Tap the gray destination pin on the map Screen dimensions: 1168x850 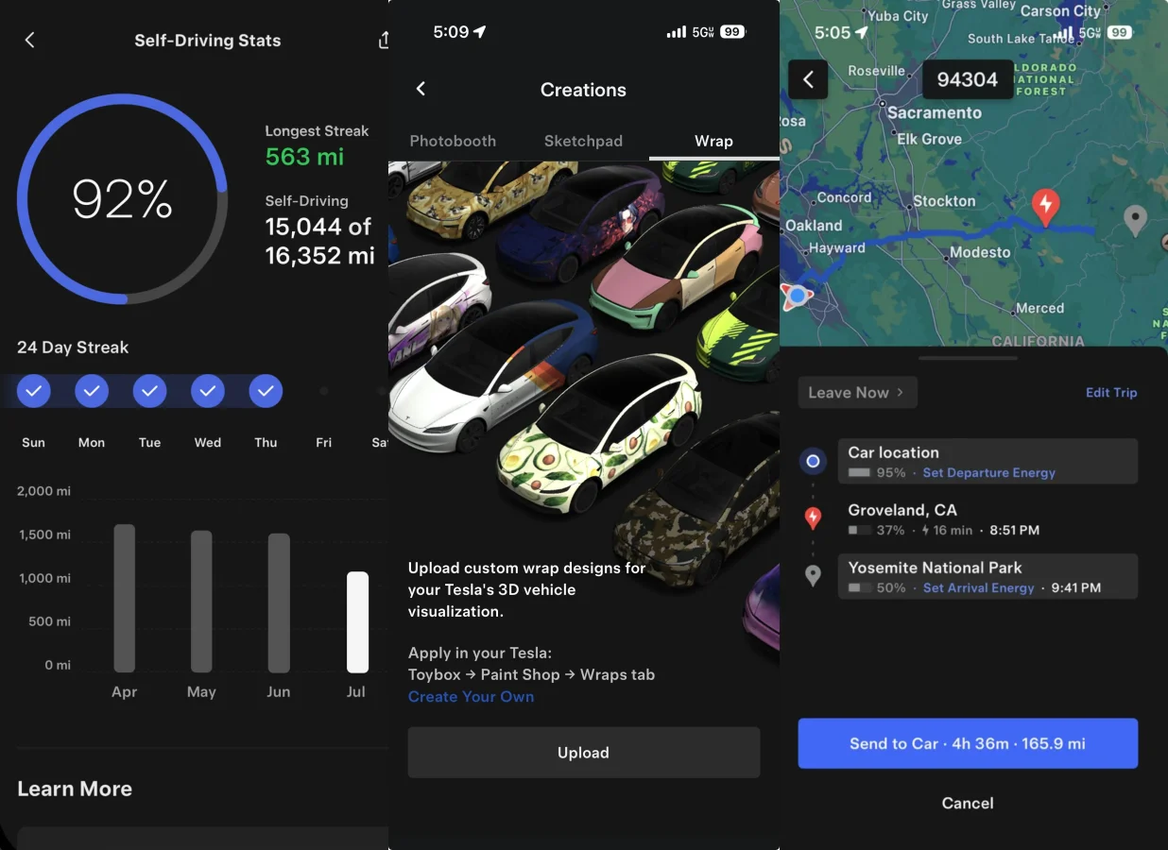coord(1135,220)
